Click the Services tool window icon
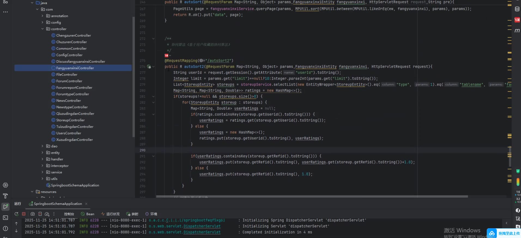This screenshot has width=521, height=238. 5,185
